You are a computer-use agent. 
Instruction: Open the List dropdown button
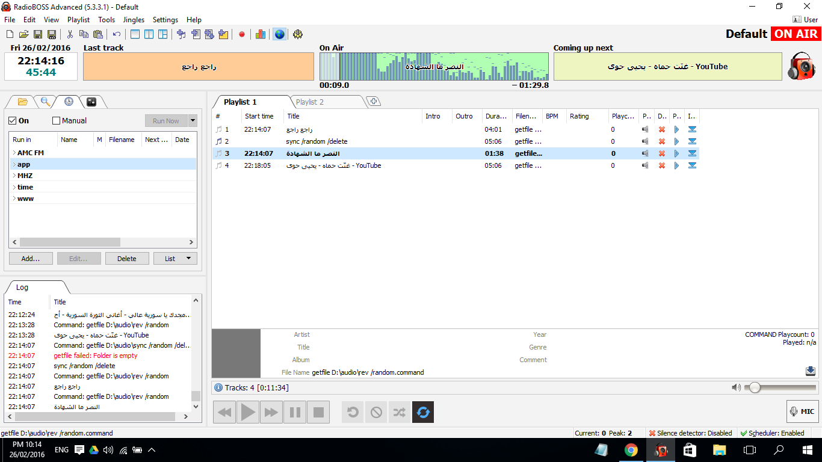coord(175,259)
